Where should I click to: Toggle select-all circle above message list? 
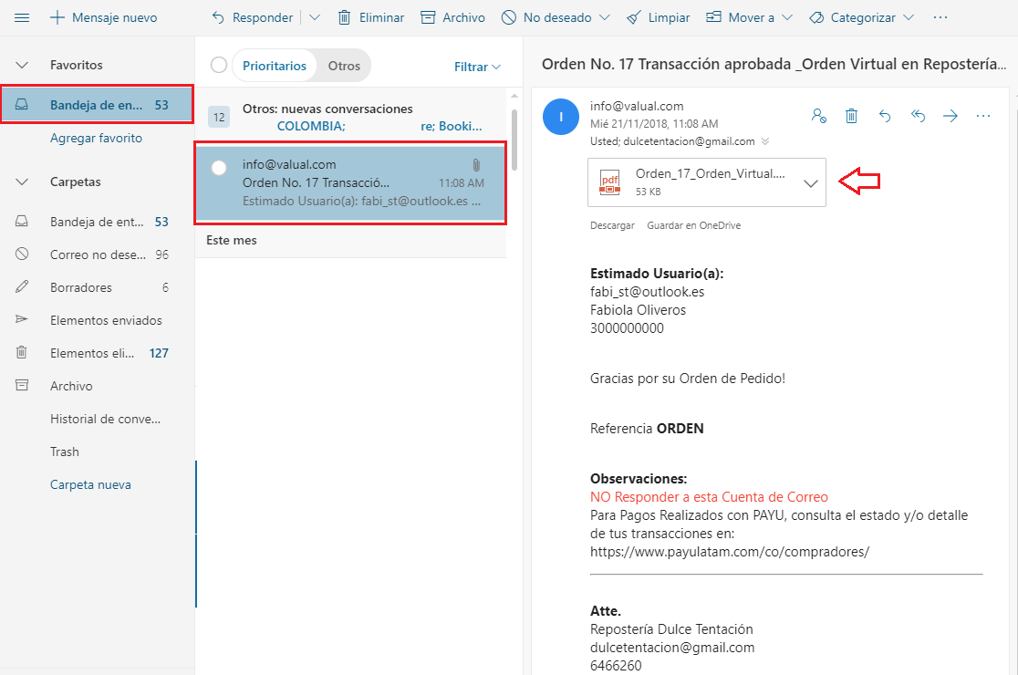218,65
